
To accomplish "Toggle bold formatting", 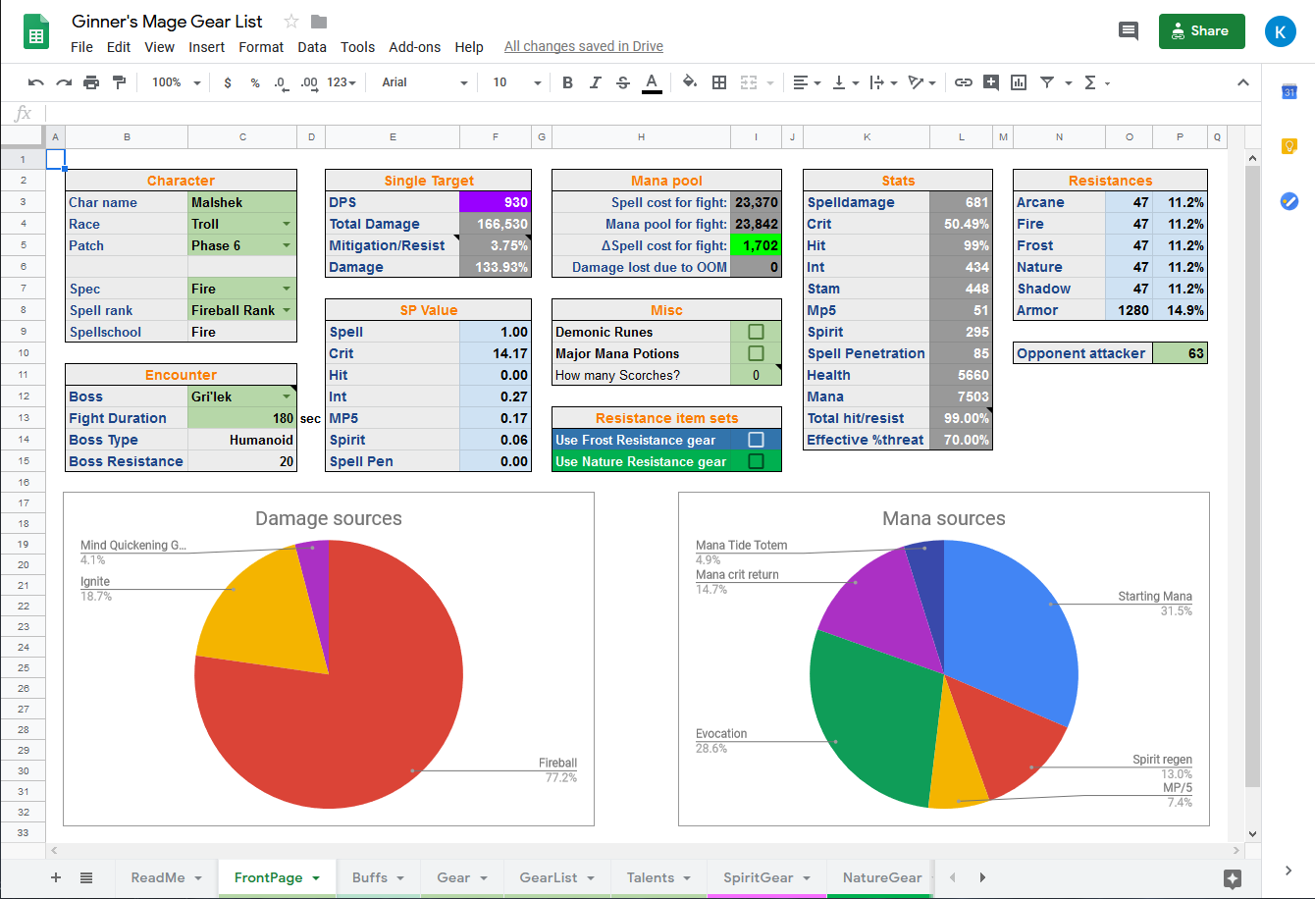I will [567, 82].
